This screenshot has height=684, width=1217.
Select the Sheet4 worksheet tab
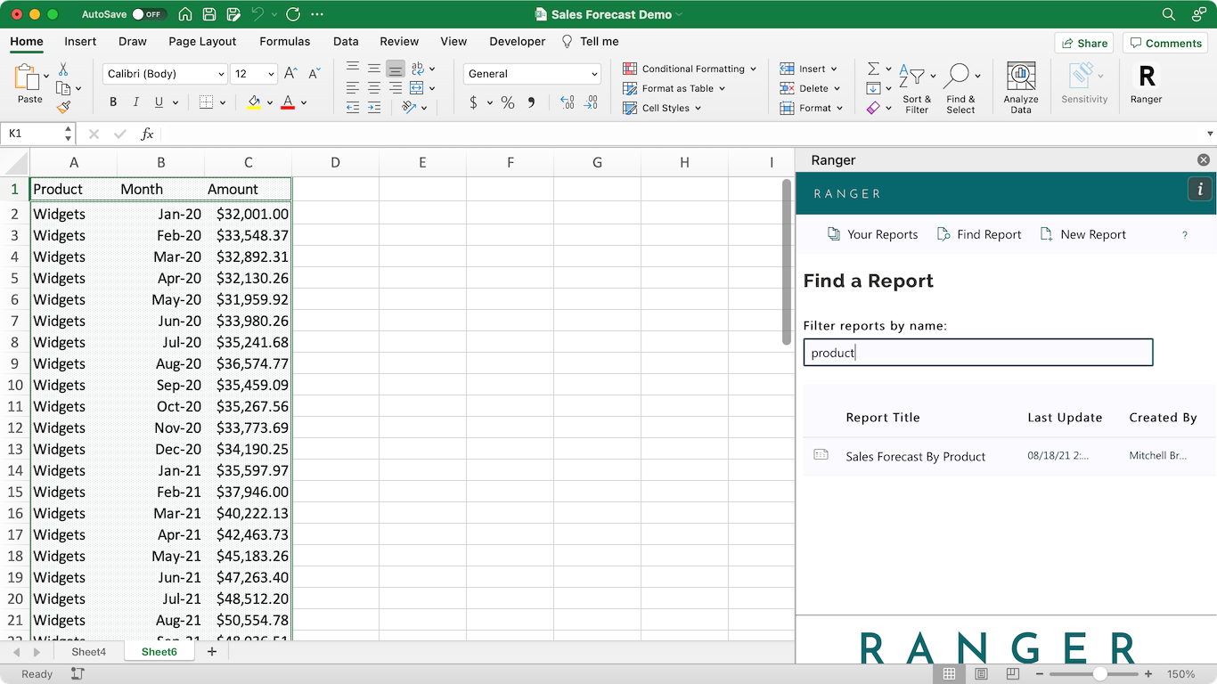click(88, 652)
